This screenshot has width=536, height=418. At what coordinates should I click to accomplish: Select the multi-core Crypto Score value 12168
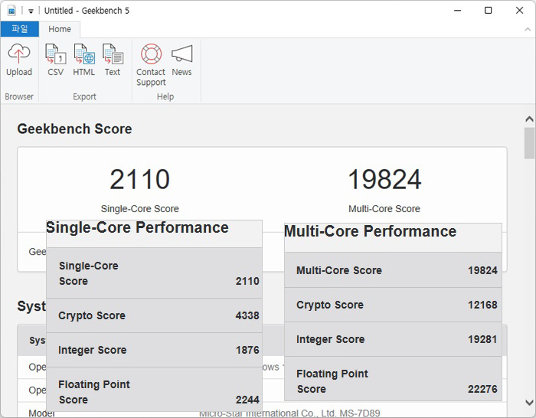(x=482, y=305)
